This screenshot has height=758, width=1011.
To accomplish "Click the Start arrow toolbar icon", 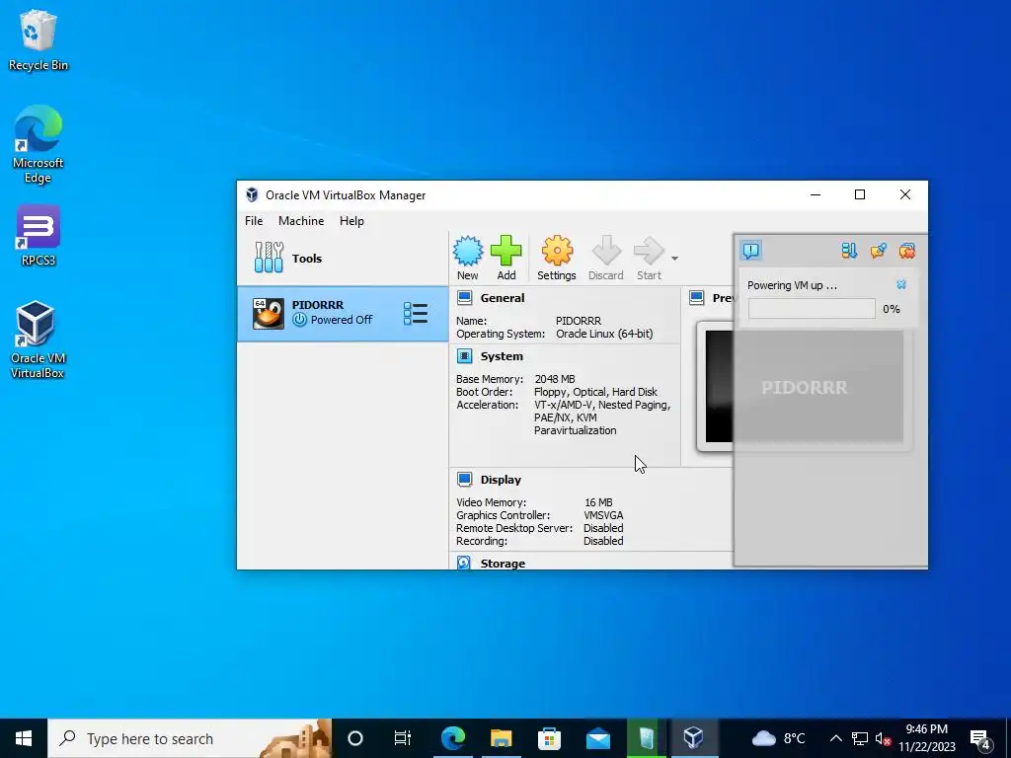I will tap(649, 258).
